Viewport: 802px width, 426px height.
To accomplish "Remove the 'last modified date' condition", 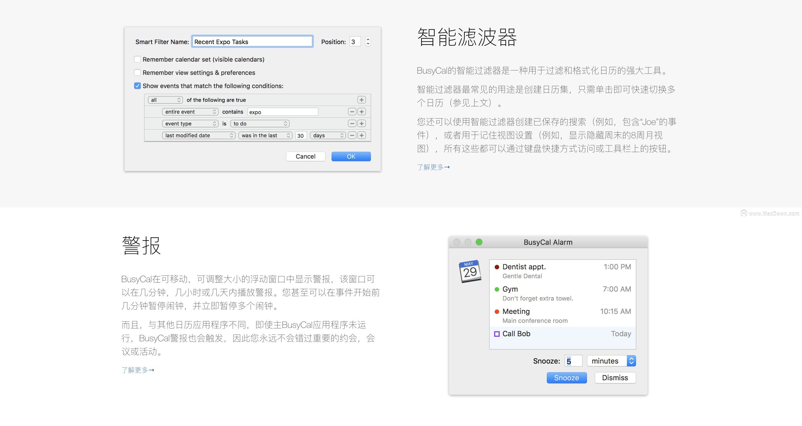I will [352, 135].
